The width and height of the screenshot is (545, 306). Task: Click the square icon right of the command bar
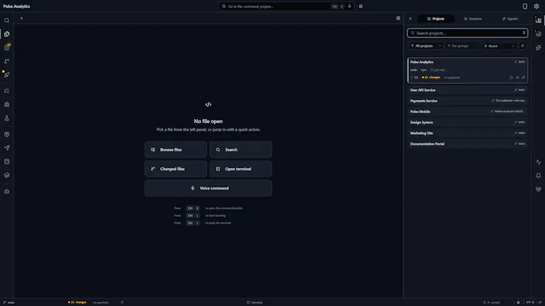[361, 6]
